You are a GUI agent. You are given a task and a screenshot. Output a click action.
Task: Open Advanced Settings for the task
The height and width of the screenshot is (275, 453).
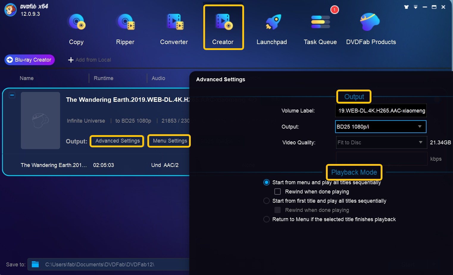(x=117, y=141)
